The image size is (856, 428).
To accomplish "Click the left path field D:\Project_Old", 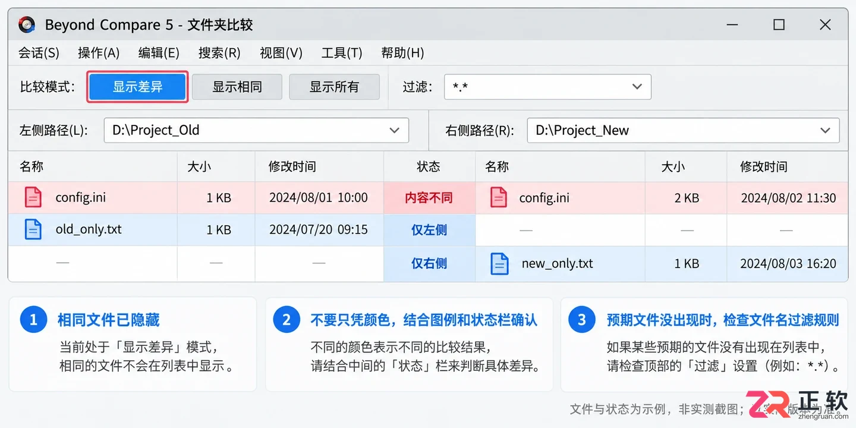I will click(256, 130).
